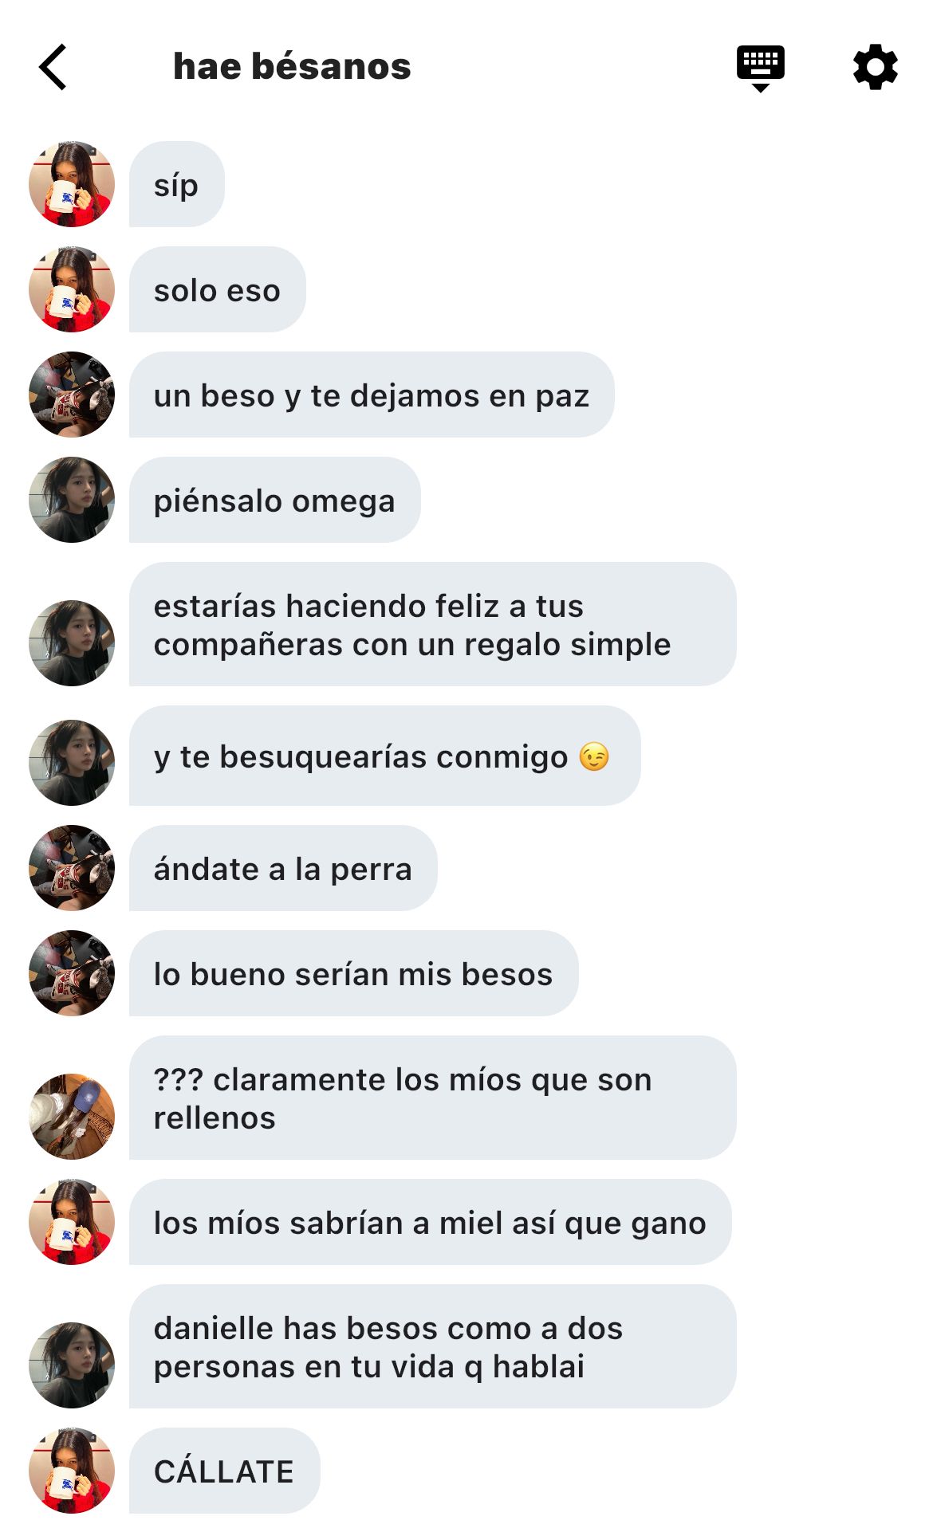This screenshot has width=933, height=1528.
Task: Select 'danielle has besos como a dos' bubble
Action: click(x=433, y=1346)
